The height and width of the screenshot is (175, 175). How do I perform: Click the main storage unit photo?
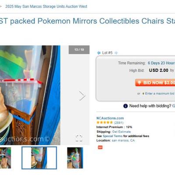(30, 95)
